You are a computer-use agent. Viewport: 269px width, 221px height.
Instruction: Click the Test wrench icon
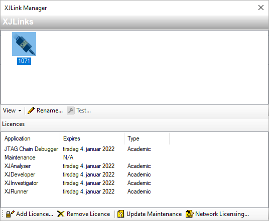(x=71, y=110)
